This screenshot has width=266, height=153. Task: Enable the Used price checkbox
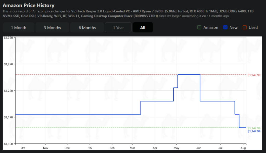(245, 27)
